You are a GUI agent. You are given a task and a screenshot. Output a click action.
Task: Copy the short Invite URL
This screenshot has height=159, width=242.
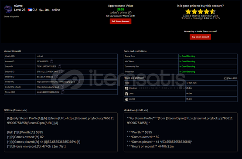click(x=62, y=87)
